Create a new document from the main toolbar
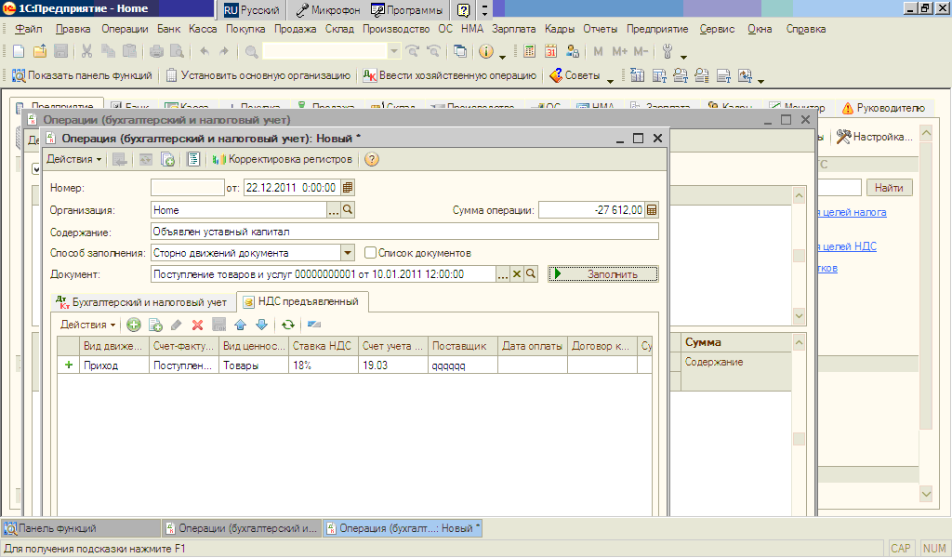The width and height of the screenshot is (952, 558). pyautogui.click(x=19, y=51)
